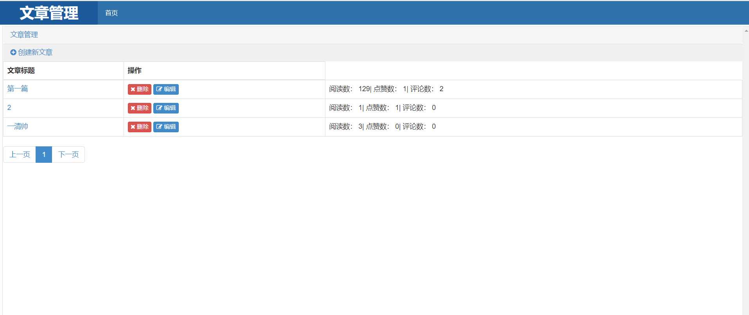The width and height of the screenshot is (749, 315).
Task: Click the 文章管理 breadcrumb link
Action: (24, 34)
